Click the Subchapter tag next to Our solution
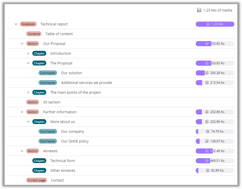242x189 pixels. pos(48,73)
